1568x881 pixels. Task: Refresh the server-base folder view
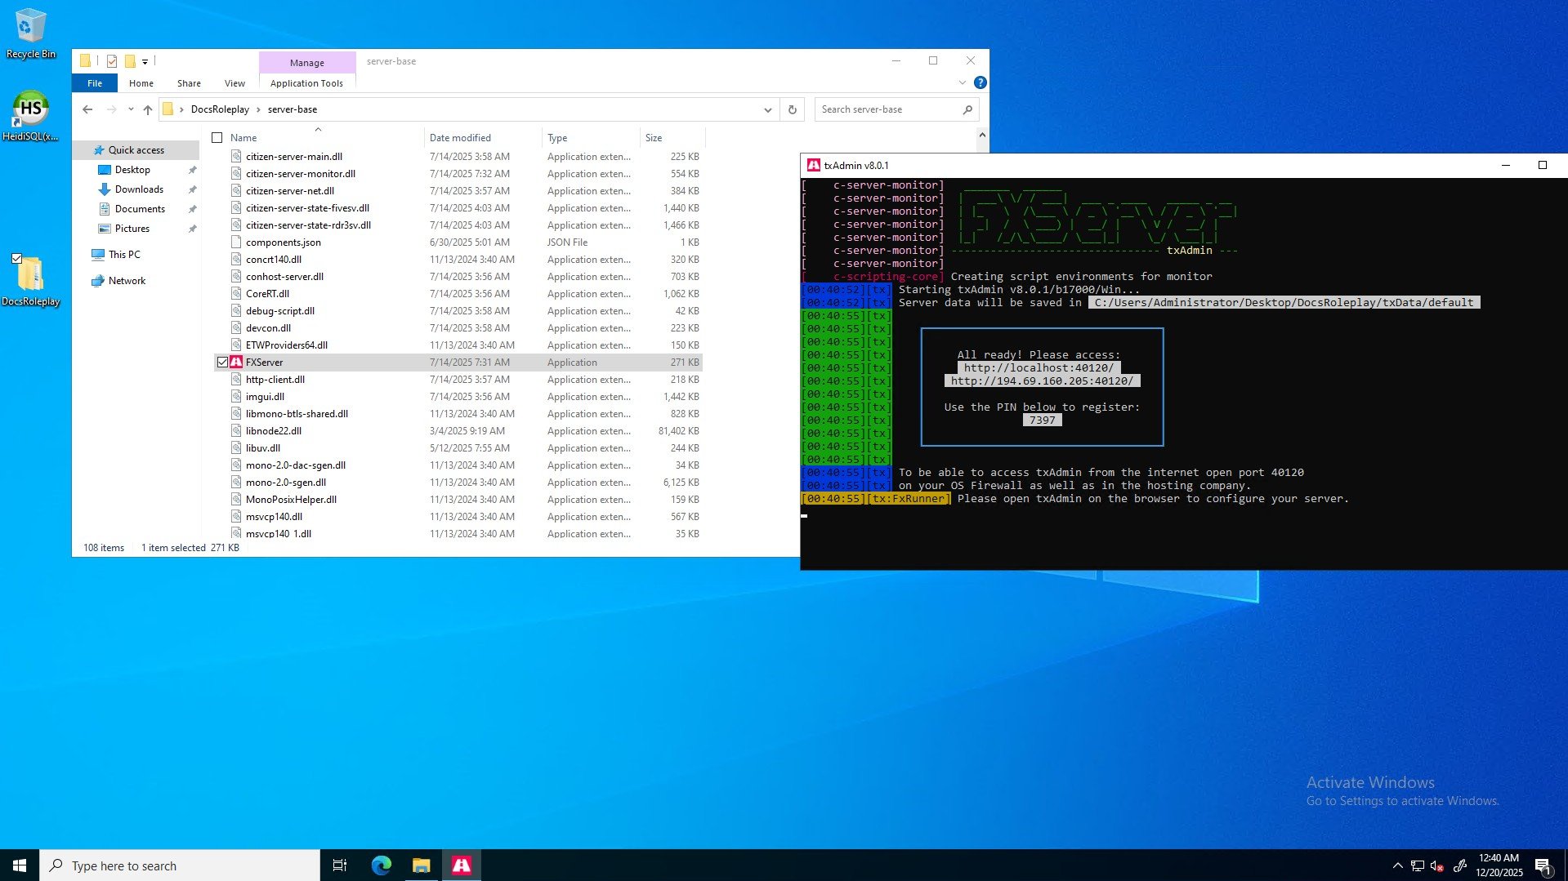[x=792, y=109]
